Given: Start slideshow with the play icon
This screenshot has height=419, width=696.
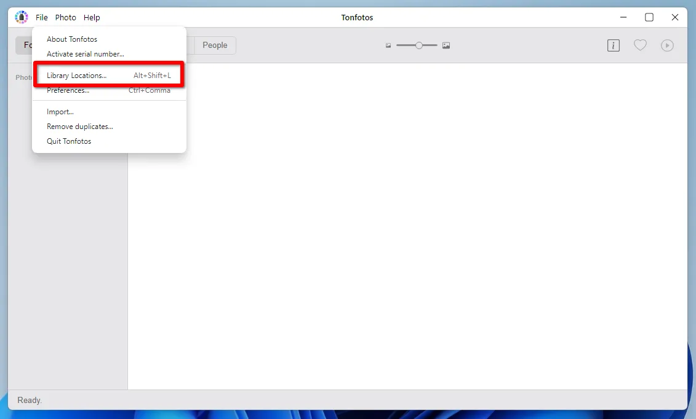Looking at the screenshot, I should coord(667,45).
